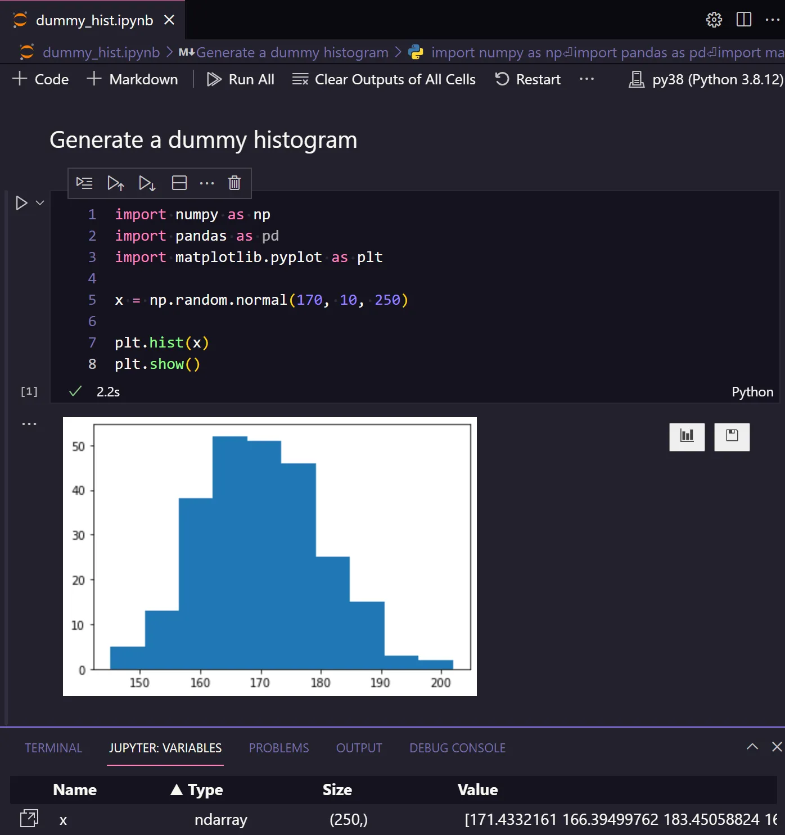785x835 pixels.
Task: Run the code cell play button
Action: 21,203
